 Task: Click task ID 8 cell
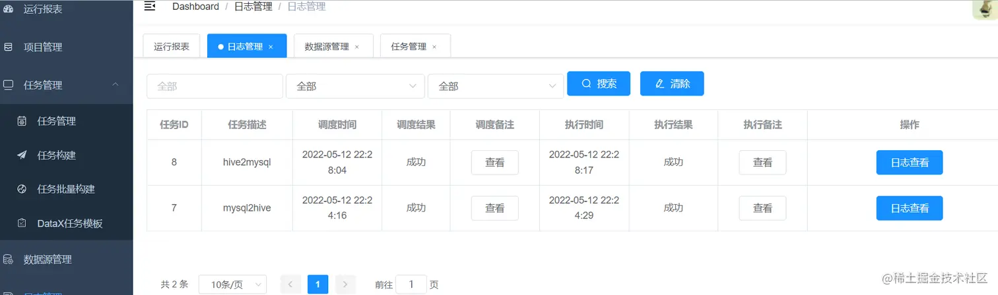pyautogui.click(x=174, y=162)
